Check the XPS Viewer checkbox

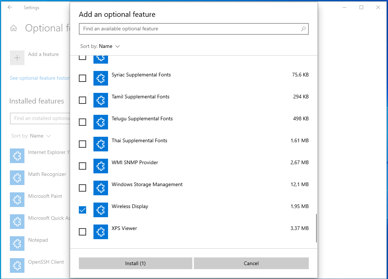[x=82, y=232]
